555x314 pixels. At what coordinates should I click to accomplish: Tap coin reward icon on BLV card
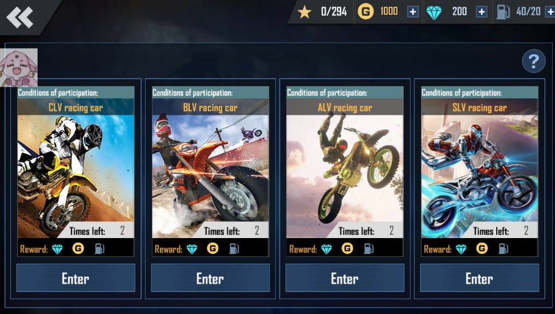[x=212, y=248]
